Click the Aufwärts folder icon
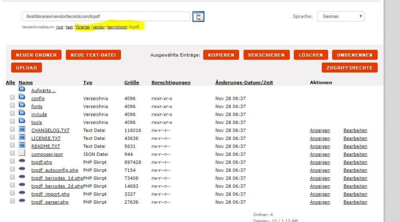Image resolution: width=400 pixels, height=222 pixels. point(22,90)
